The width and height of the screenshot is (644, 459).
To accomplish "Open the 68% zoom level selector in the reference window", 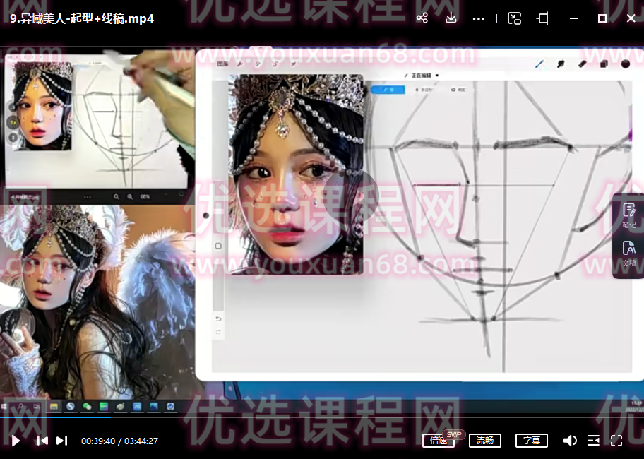I will (x=144, y=196).
